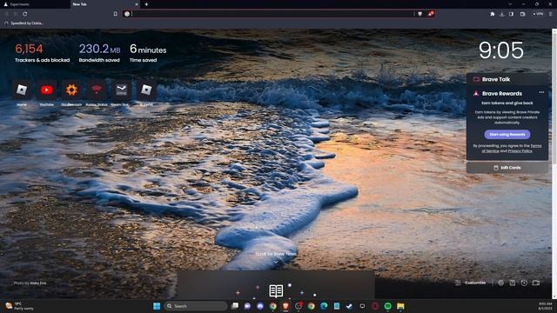
Task: Open Brave Talk camera icon at page bottom
Action: point(536,283)
